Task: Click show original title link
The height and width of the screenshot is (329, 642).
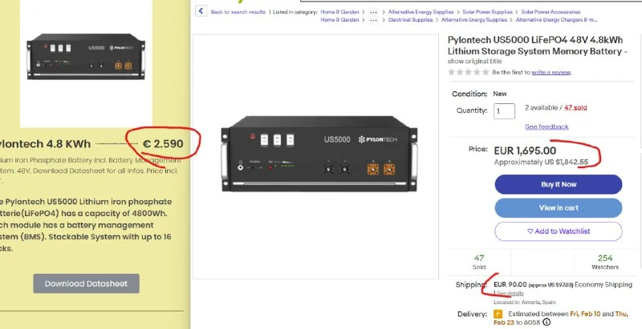Action: pos(473,60)
